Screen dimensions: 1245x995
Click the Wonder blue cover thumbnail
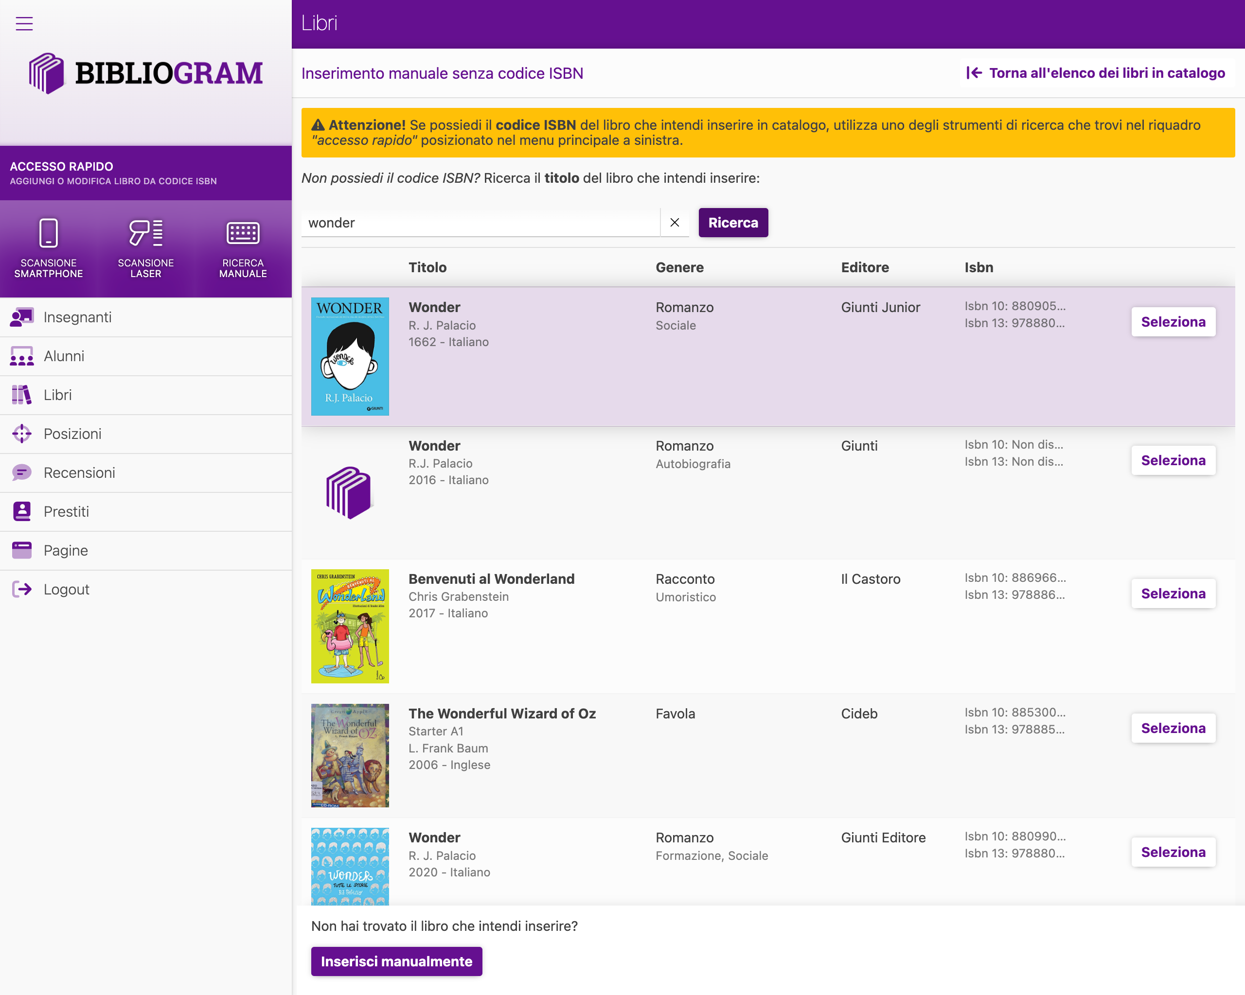click(350, 356)
